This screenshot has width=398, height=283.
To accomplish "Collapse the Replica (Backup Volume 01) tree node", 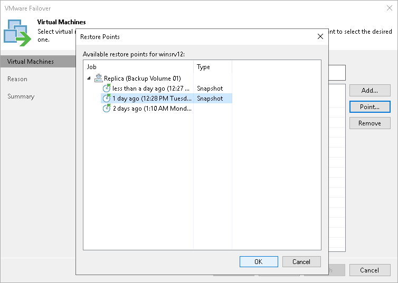I will pos(89,79).
